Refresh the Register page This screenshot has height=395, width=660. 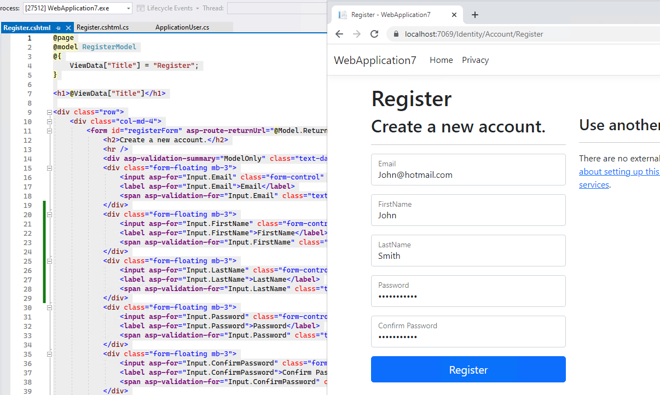[x=374, y=34]
